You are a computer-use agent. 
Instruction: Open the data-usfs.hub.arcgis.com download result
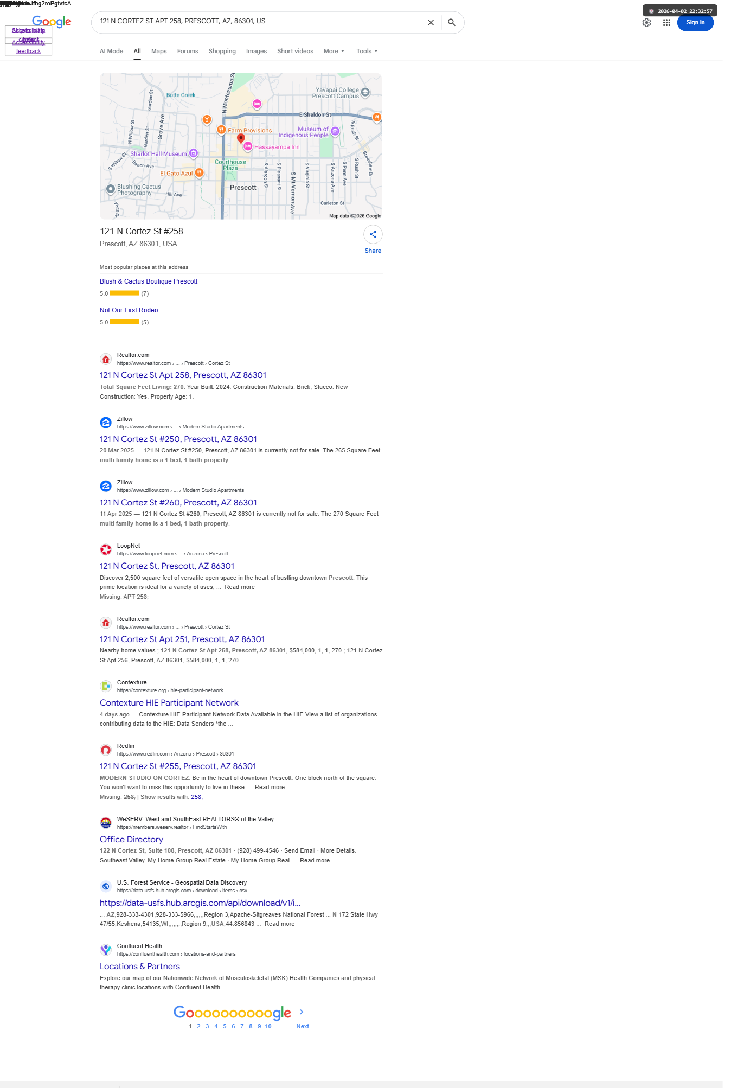point(200,903)
